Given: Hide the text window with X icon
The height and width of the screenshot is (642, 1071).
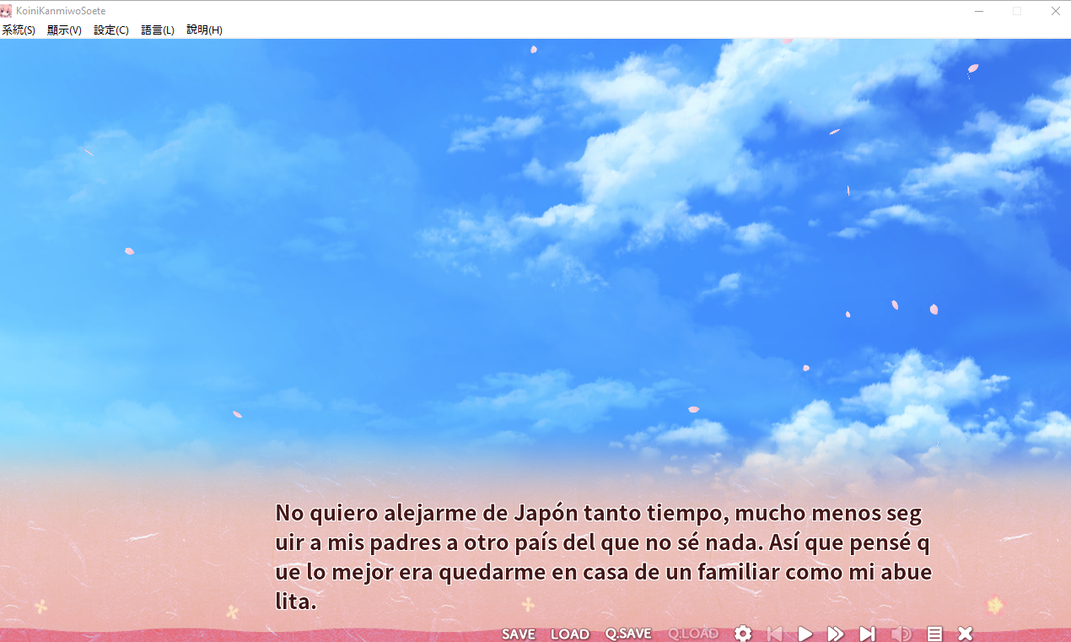Looking at the screenshot, I should point(966,634).
